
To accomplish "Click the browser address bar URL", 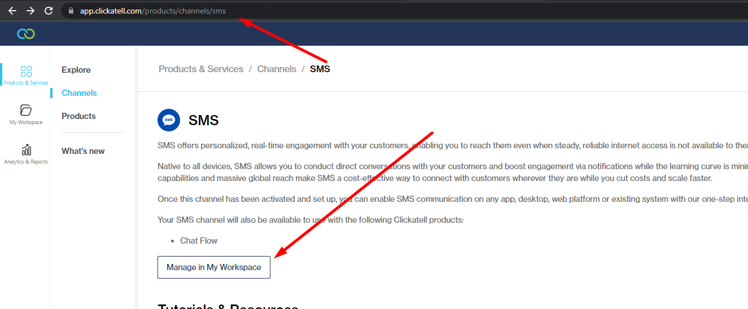I will point(152,11).
